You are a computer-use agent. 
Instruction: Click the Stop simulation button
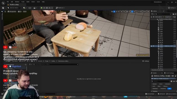click(x=47, y=8)
